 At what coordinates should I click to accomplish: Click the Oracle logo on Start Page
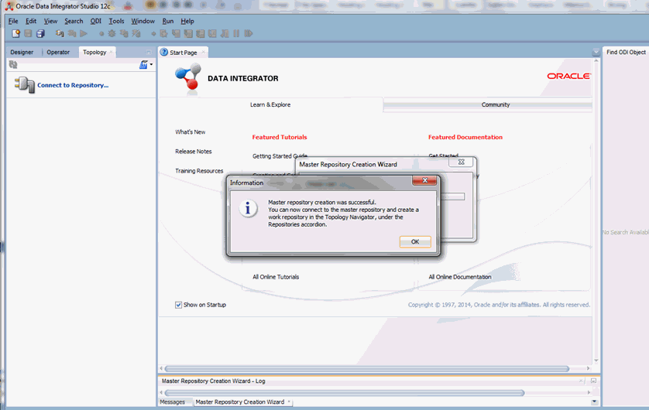coord(568,76)
